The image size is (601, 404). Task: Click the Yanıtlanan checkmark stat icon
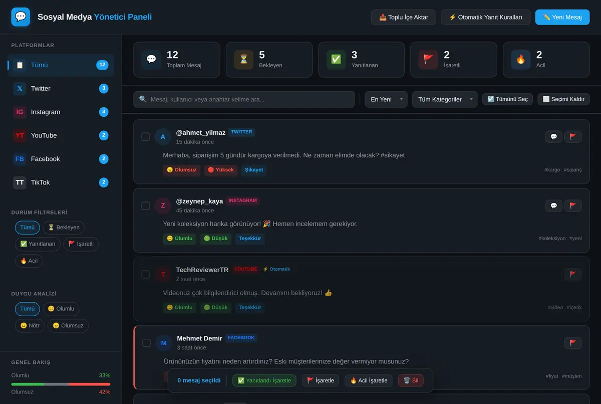coord(336,59)
